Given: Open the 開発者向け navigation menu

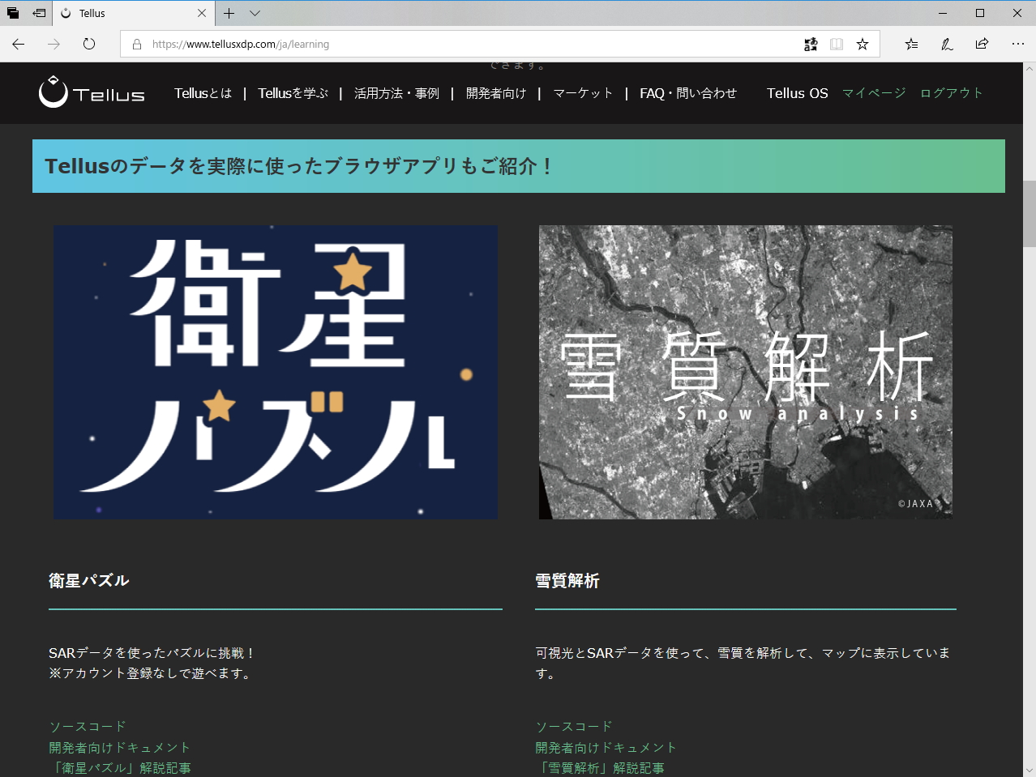Looking at the screenshot, I should click(496, 93).
